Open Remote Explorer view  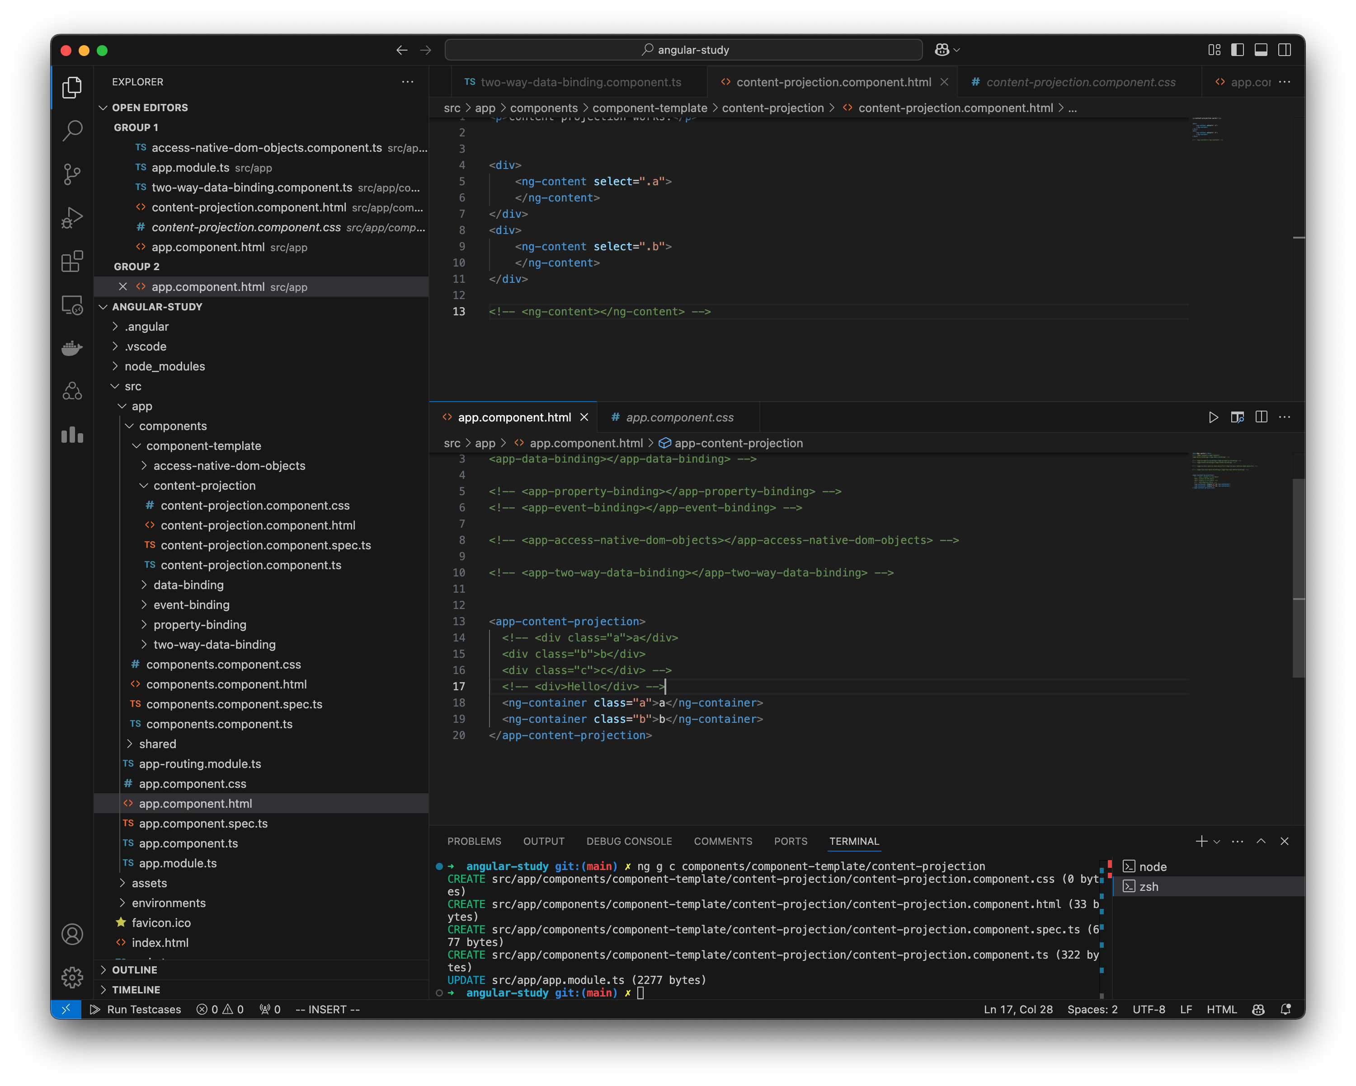(x=72, y=305)
